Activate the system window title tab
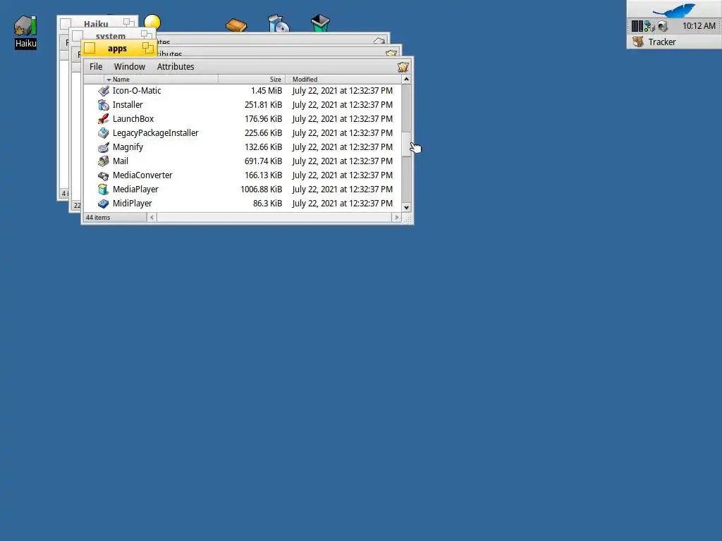722x541 pixels. (111, 36)
